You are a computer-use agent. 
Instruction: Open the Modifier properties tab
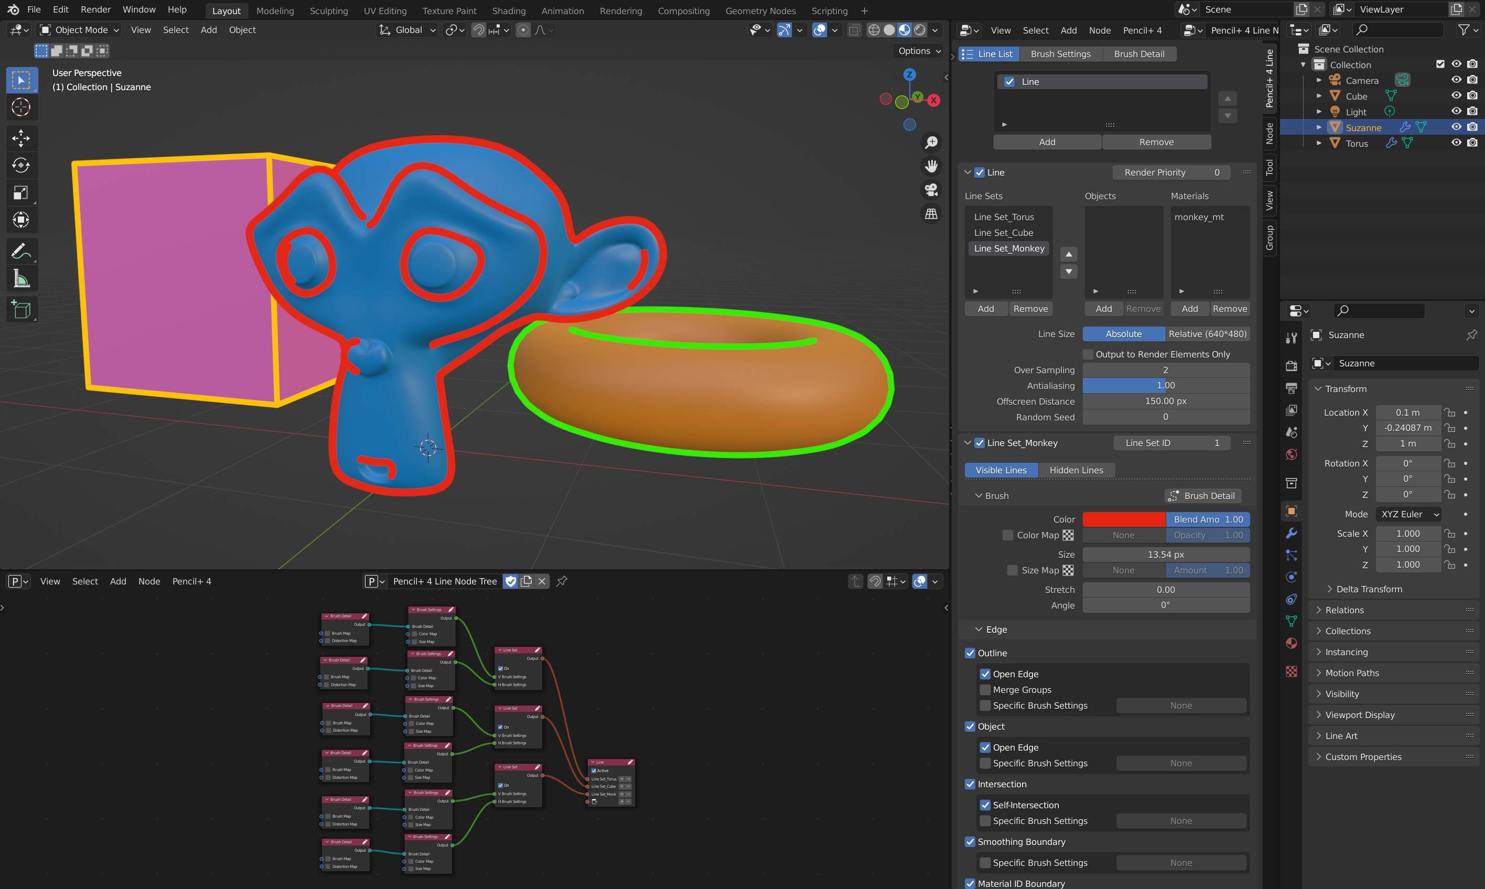[x=1292, y=533]
